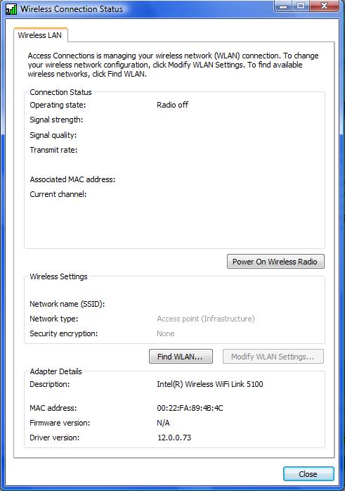Click the 'Network name (SSID):' label

67,304
